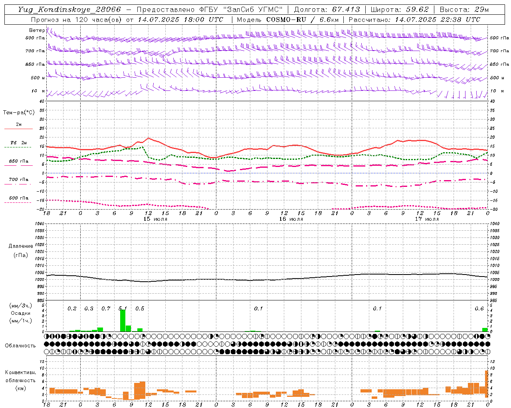Click the forecast start 14.07.2025 18:00 UTC
The width and height of the screenshot is (511, 408).
180,20
